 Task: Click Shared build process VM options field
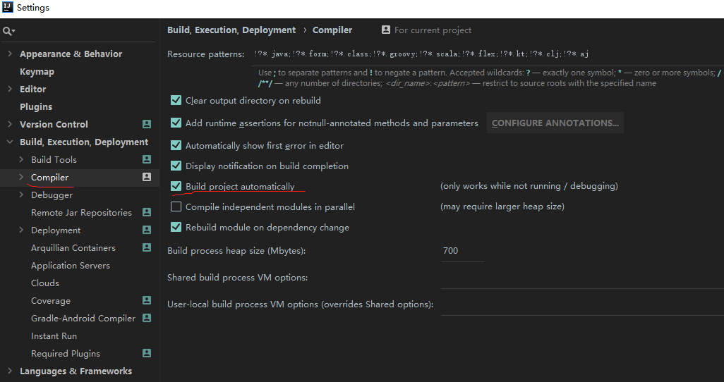[582, 278]
